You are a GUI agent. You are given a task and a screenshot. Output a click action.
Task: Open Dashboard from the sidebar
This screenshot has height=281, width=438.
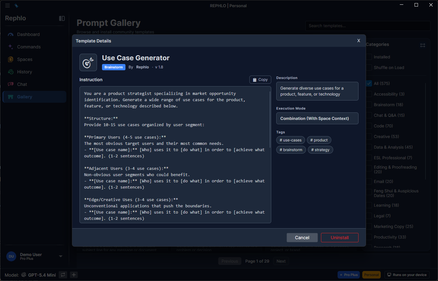[x=34, y=34]
